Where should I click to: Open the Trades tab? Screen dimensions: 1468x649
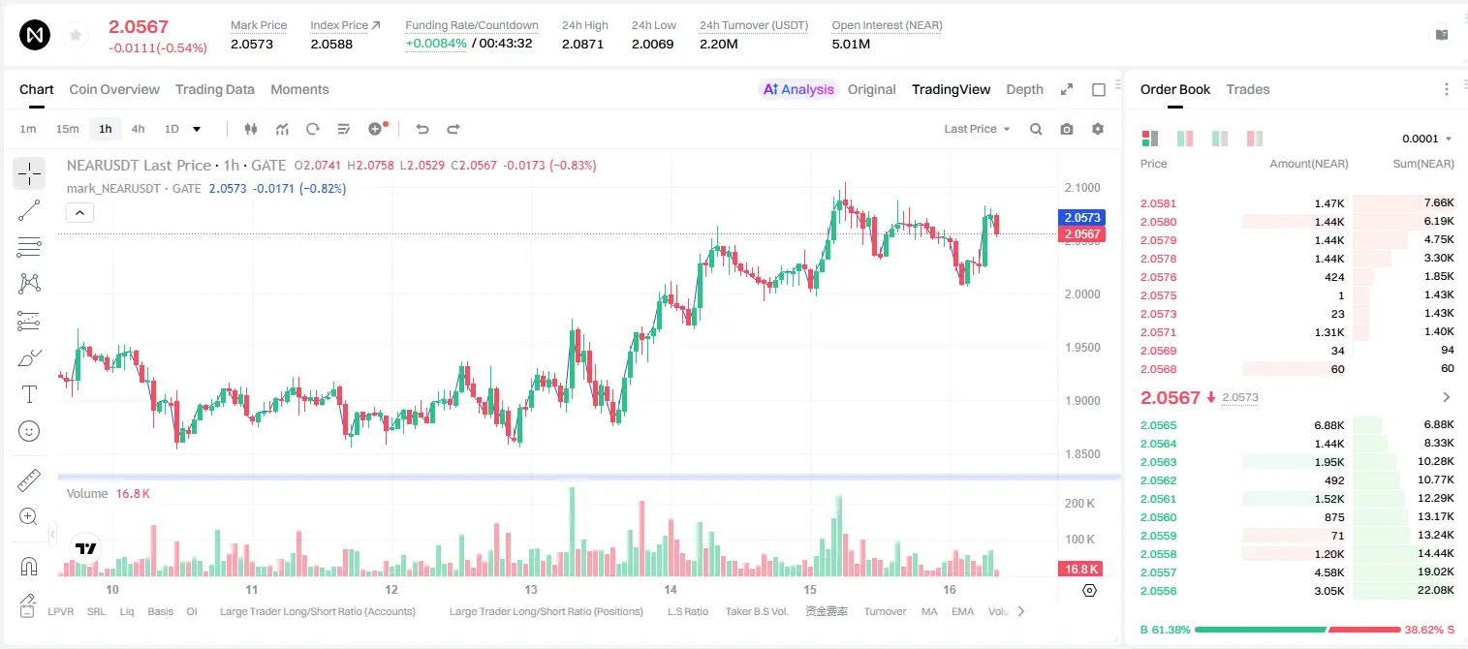point(1248,89)
